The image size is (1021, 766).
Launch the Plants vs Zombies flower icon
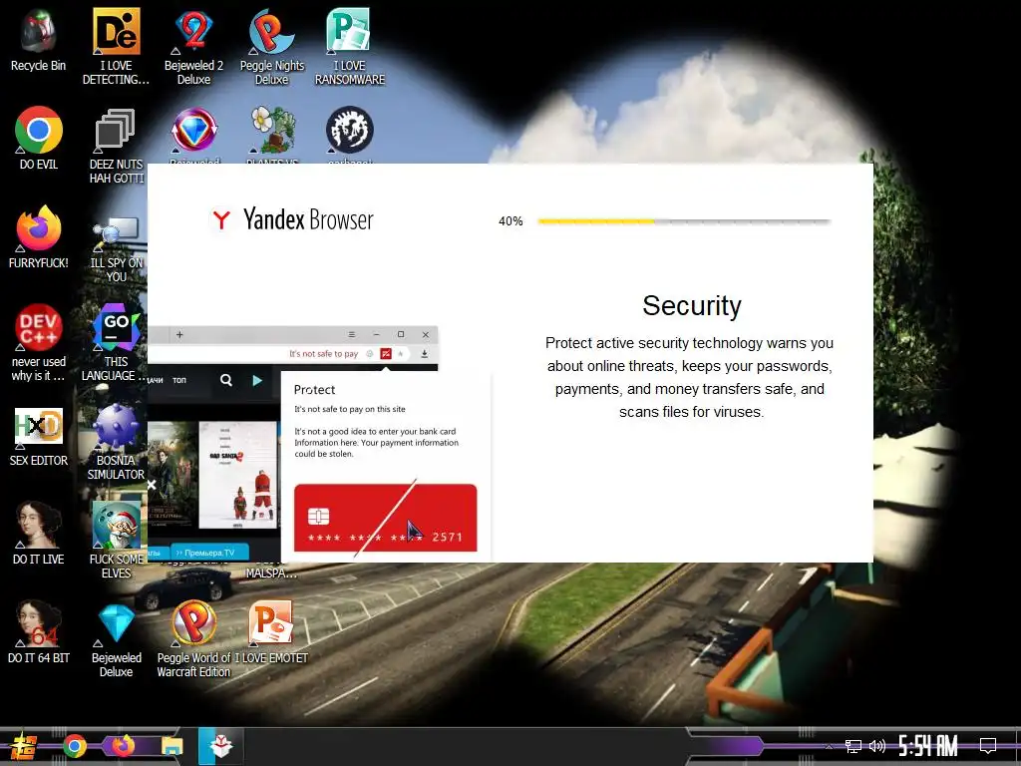(272, 131)
